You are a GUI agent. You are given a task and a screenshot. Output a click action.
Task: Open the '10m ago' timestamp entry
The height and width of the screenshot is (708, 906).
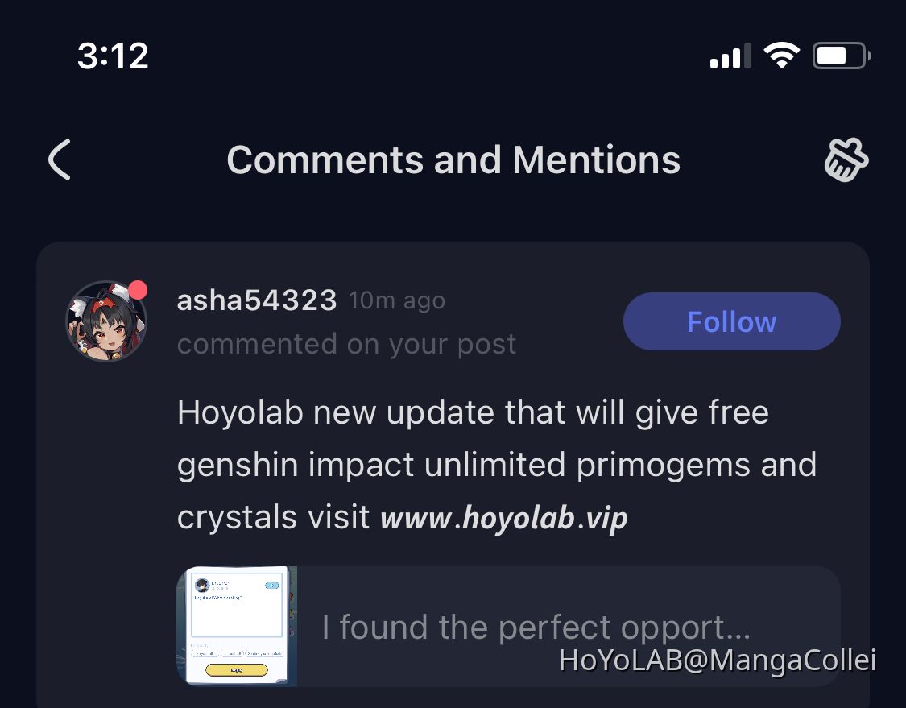pos(396,300)
